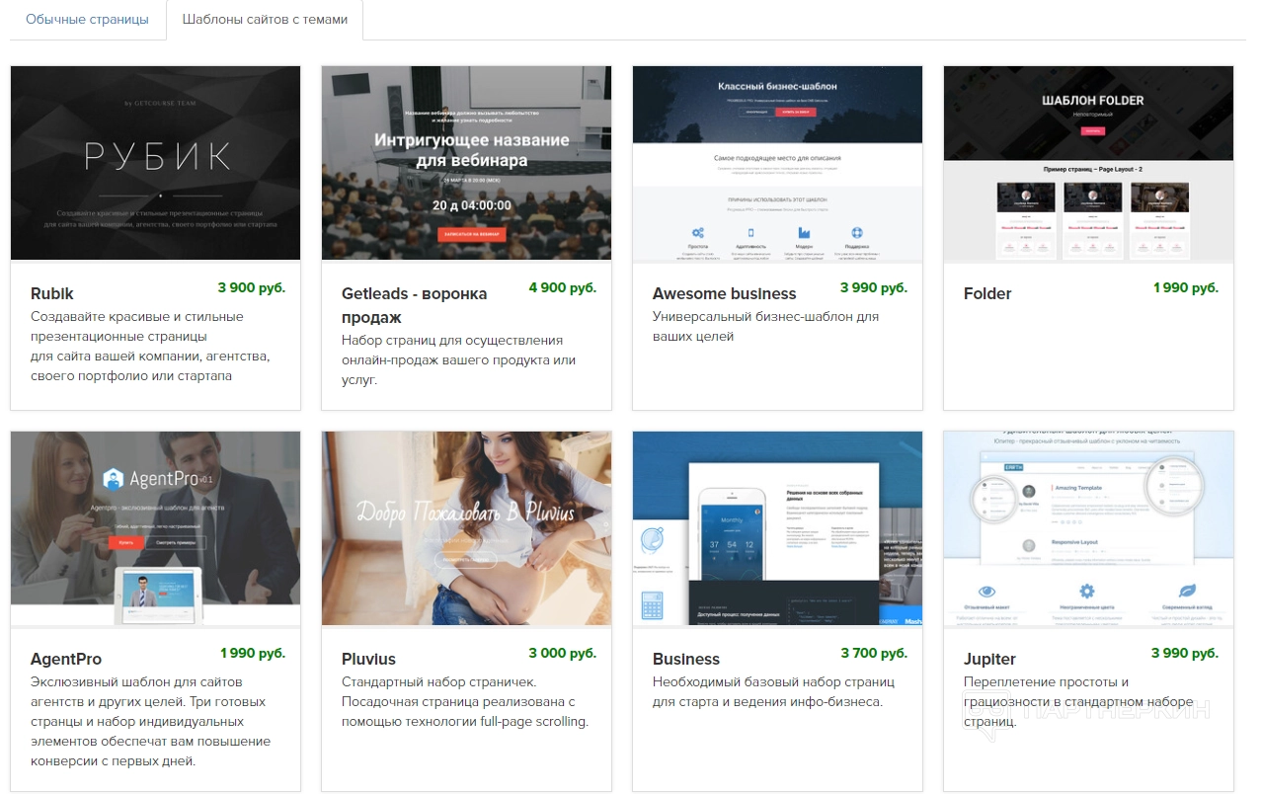Click the Универсальный бизнес-шаблон description text
1261x794 pixels.
tap(765, 327)
